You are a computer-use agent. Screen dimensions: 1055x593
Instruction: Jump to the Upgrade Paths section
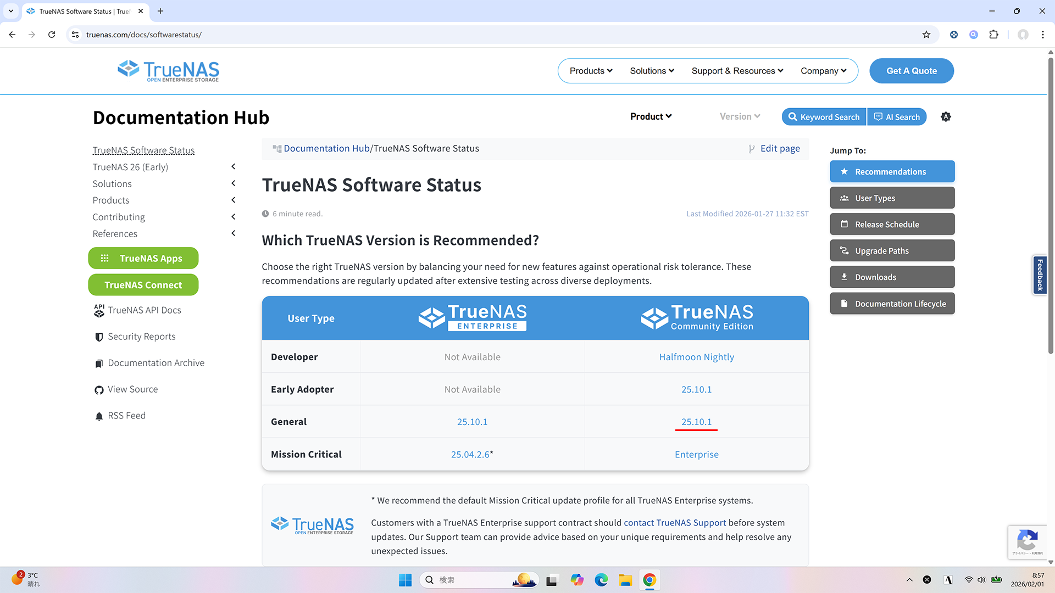click(892, 251)
